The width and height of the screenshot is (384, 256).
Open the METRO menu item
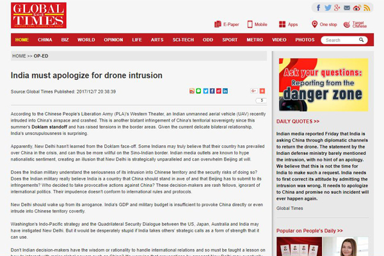click(x=255, y=40)
